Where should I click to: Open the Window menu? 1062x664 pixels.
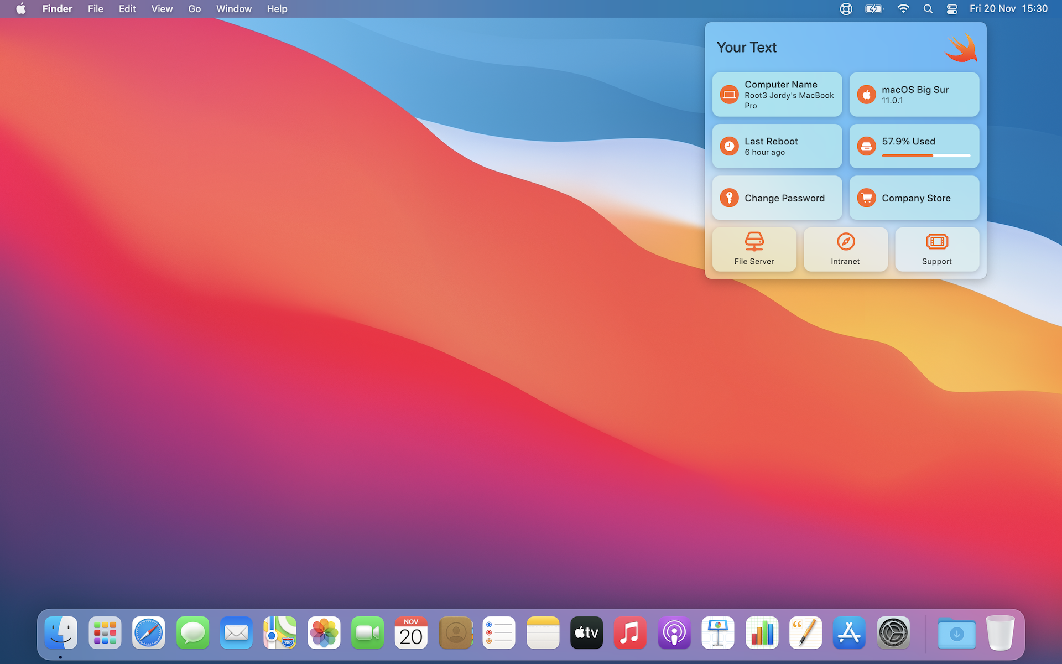coord(233,9)
